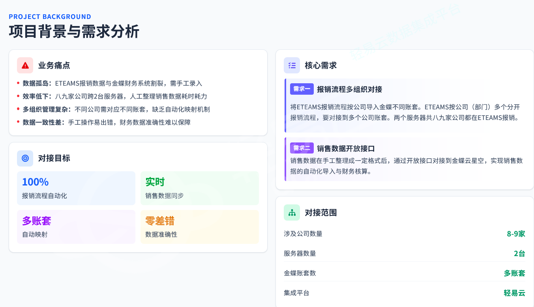The width and height of the screenshot is (534, 307).
Task: Click the 轻易云 value for 集成平台
Action: 514,293
